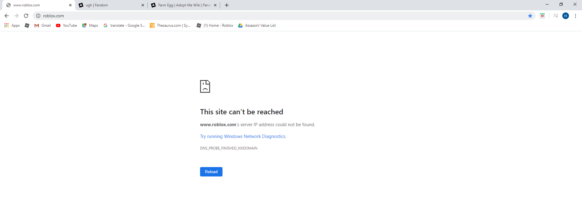Open a new tab with plus button
This screenshot has width=582, height=208.
click(x=227, y=5)
